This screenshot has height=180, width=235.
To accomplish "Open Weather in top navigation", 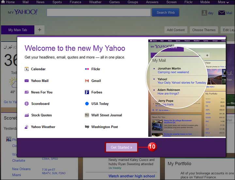I will click(95, 2).
